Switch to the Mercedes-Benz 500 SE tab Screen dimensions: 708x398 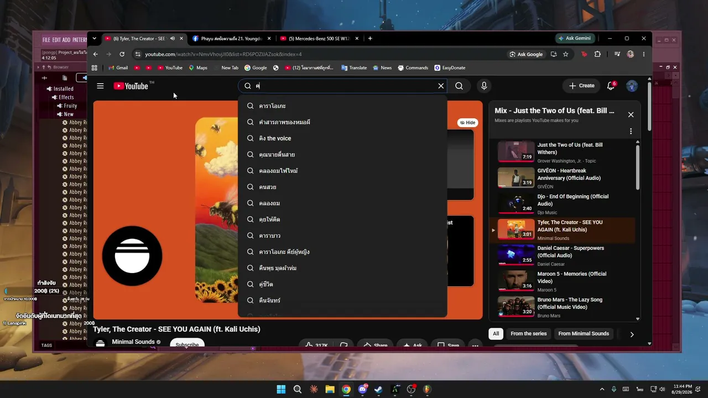click(x=319, y=39)
